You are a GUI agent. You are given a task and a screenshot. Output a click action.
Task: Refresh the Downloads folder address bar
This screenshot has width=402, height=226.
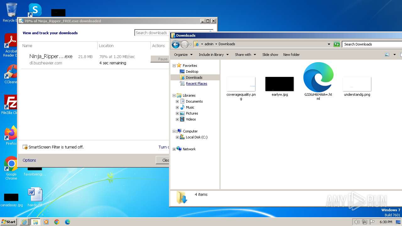point(337,44)
